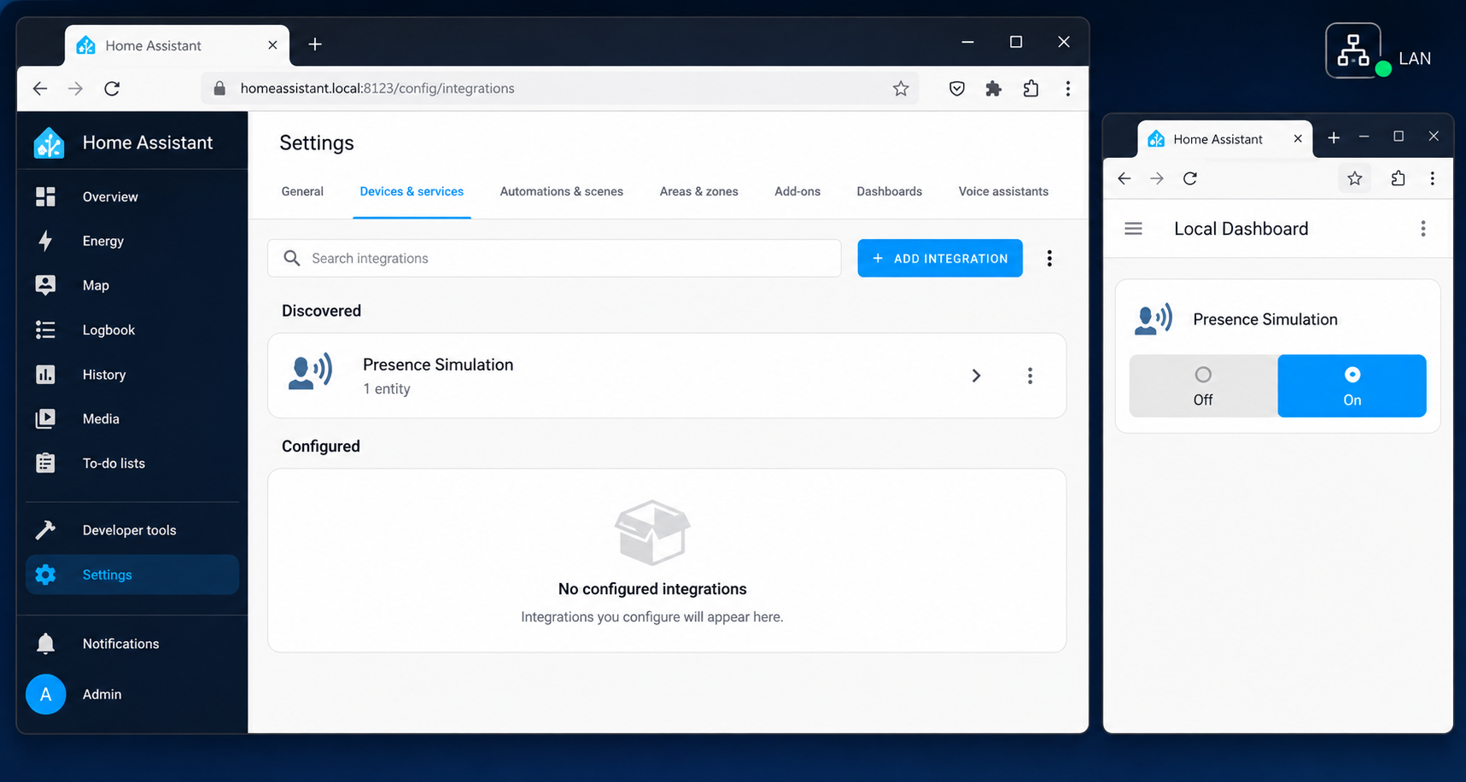Reload the Local Dashboard browser window
1466x782 pixels.
point(1190,178)
